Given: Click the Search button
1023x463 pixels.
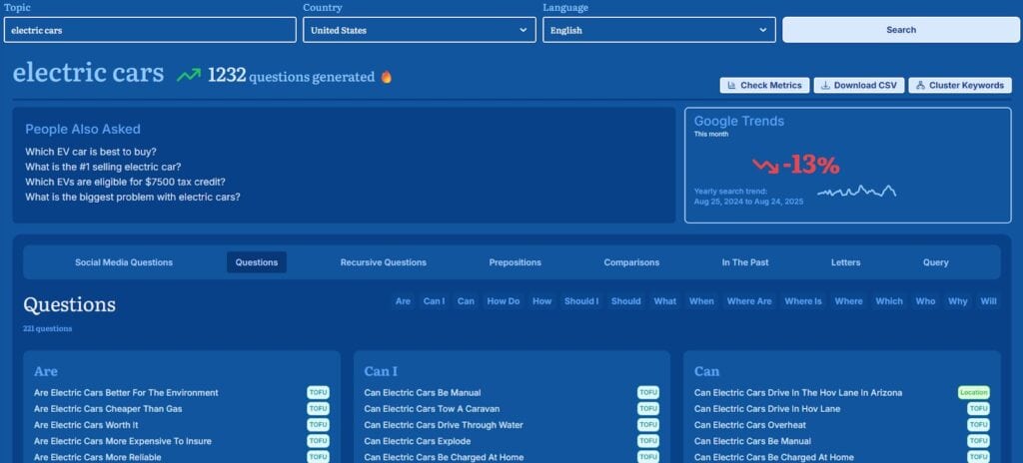Looking at the screenshot, I should pos(901,30).
